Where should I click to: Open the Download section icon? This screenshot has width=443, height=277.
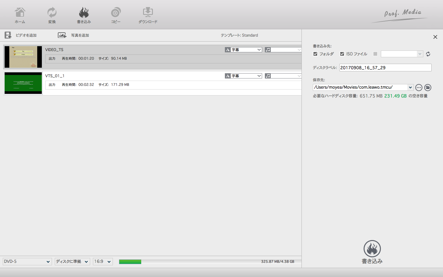[x=148, y=13]
